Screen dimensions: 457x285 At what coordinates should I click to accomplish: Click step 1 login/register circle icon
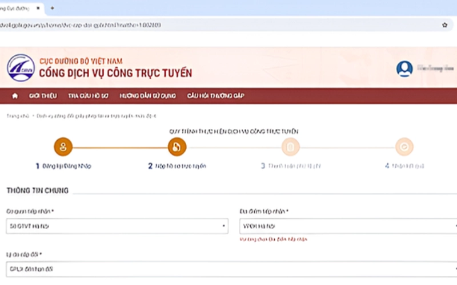(63, 147)
